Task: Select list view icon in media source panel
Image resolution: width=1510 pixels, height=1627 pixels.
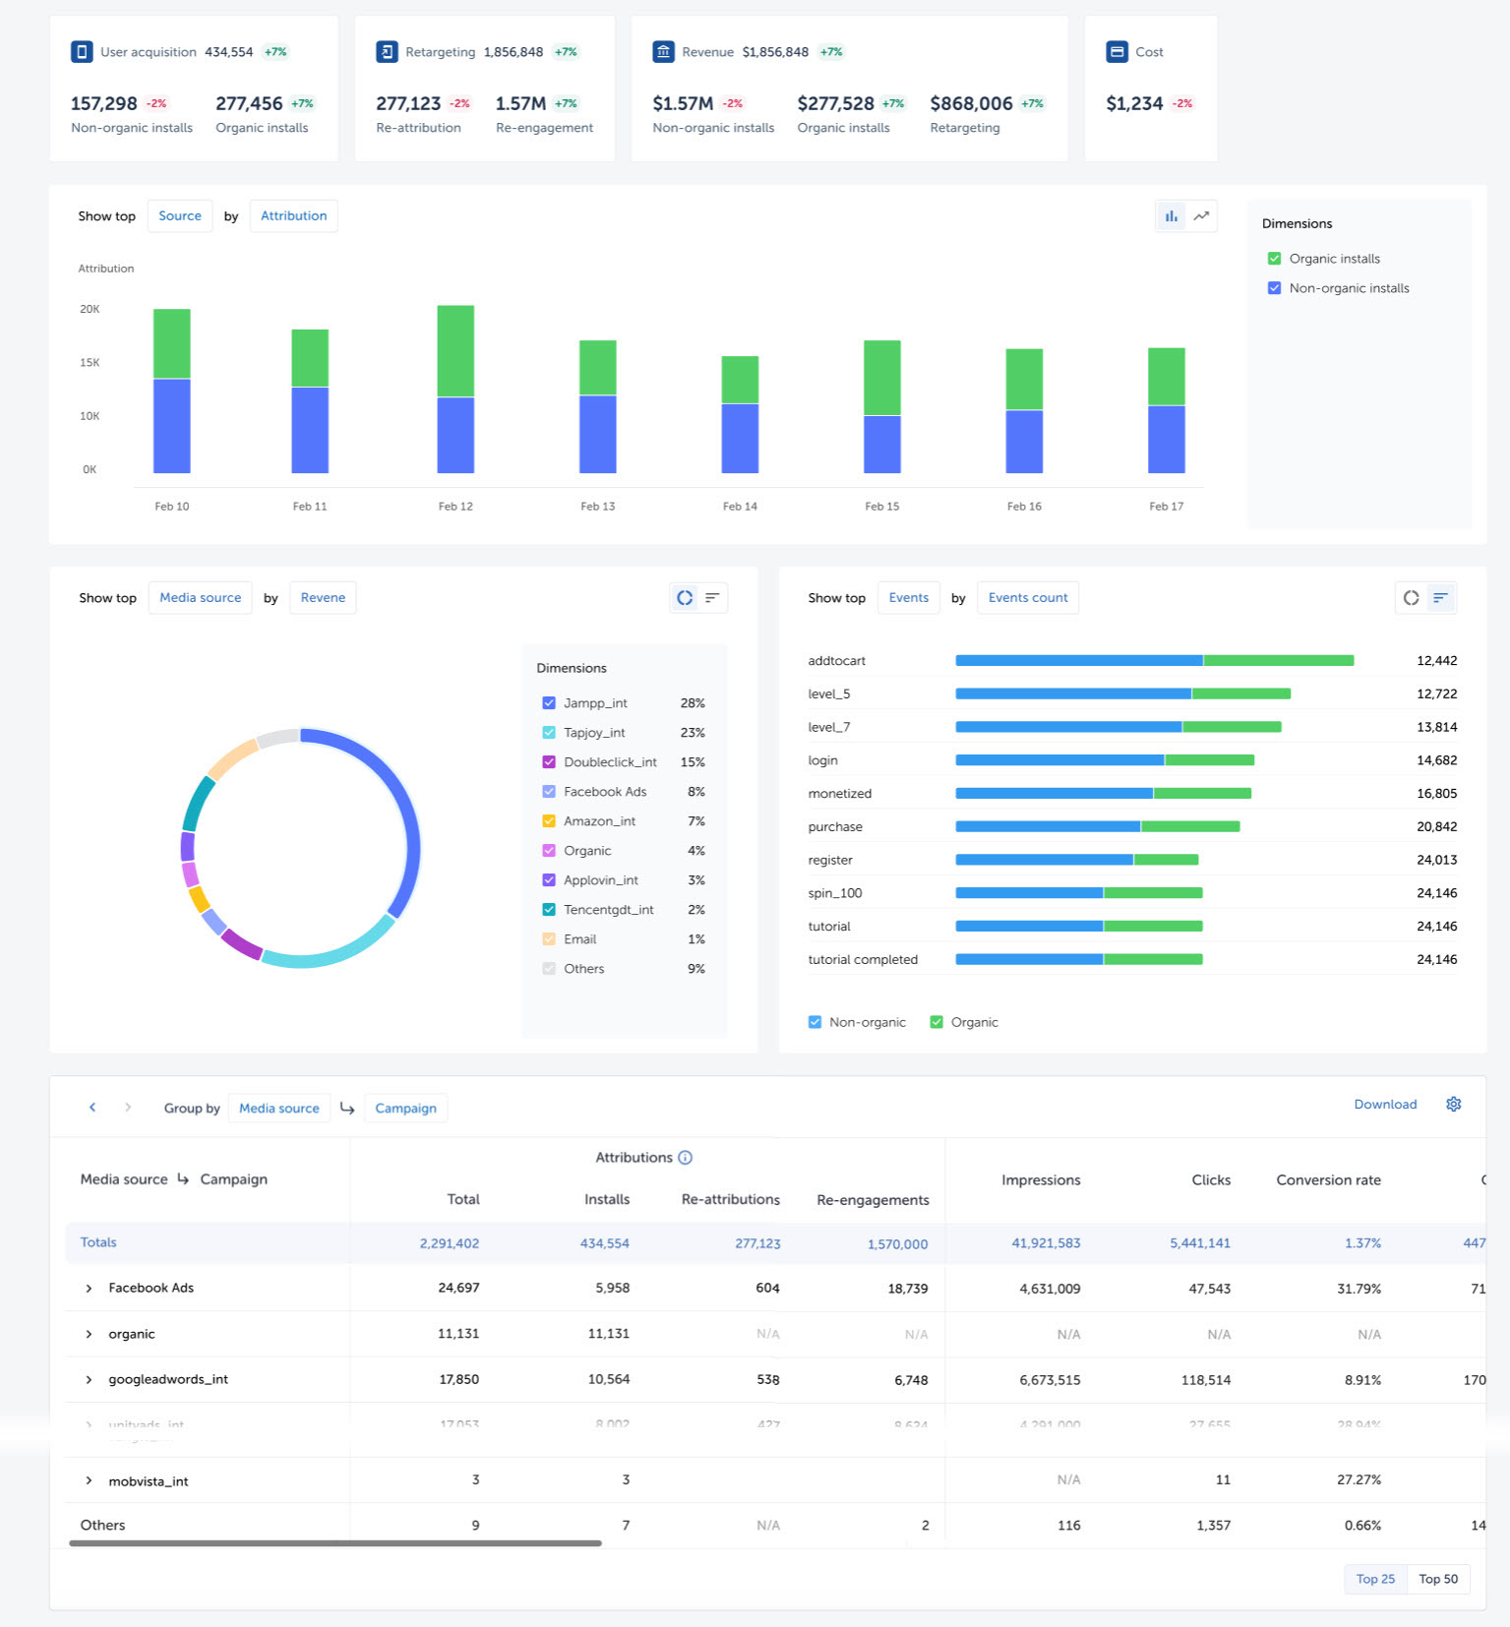Action: click(x=712, y=598)
